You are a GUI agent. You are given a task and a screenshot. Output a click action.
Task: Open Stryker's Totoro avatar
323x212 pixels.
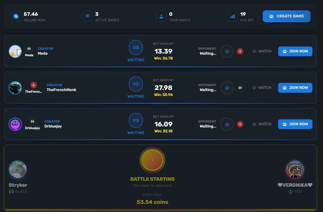(x=17, y=169)
